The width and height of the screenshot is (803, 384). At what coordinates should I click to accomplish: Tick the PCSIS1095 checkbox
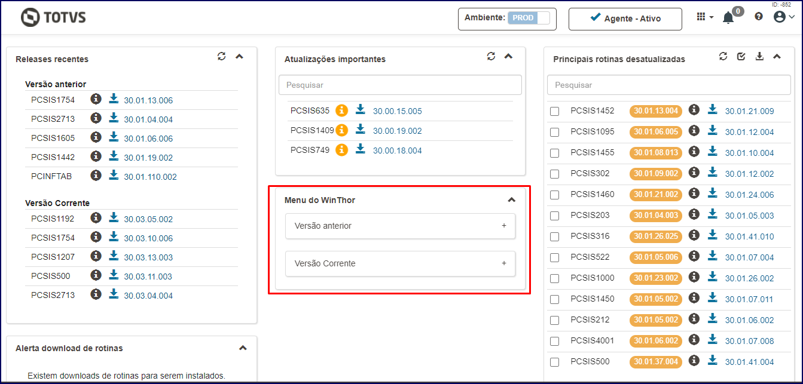(x=555, y=132)
